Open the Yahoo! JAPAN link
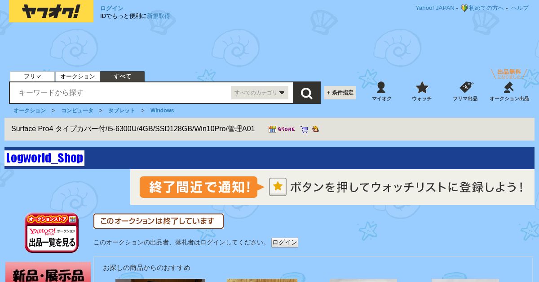539x282 pixels. click(x=435, y=8)
